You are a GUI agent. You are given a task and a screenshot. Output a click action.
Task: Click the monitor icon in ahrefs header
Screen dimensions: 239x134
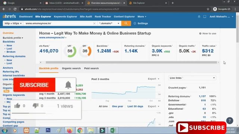[205, 16]
